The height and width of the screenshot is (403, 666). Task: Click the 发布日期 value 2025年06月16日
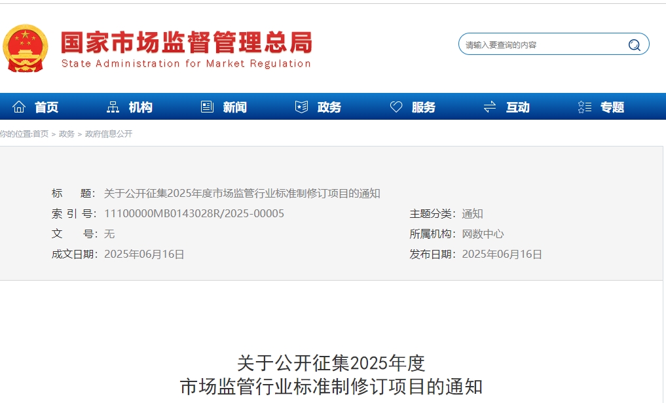click(502, 254)
